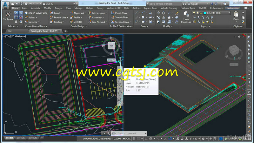Select the Move tool
This screenshot has width=254, height=143.
[158, 13]
